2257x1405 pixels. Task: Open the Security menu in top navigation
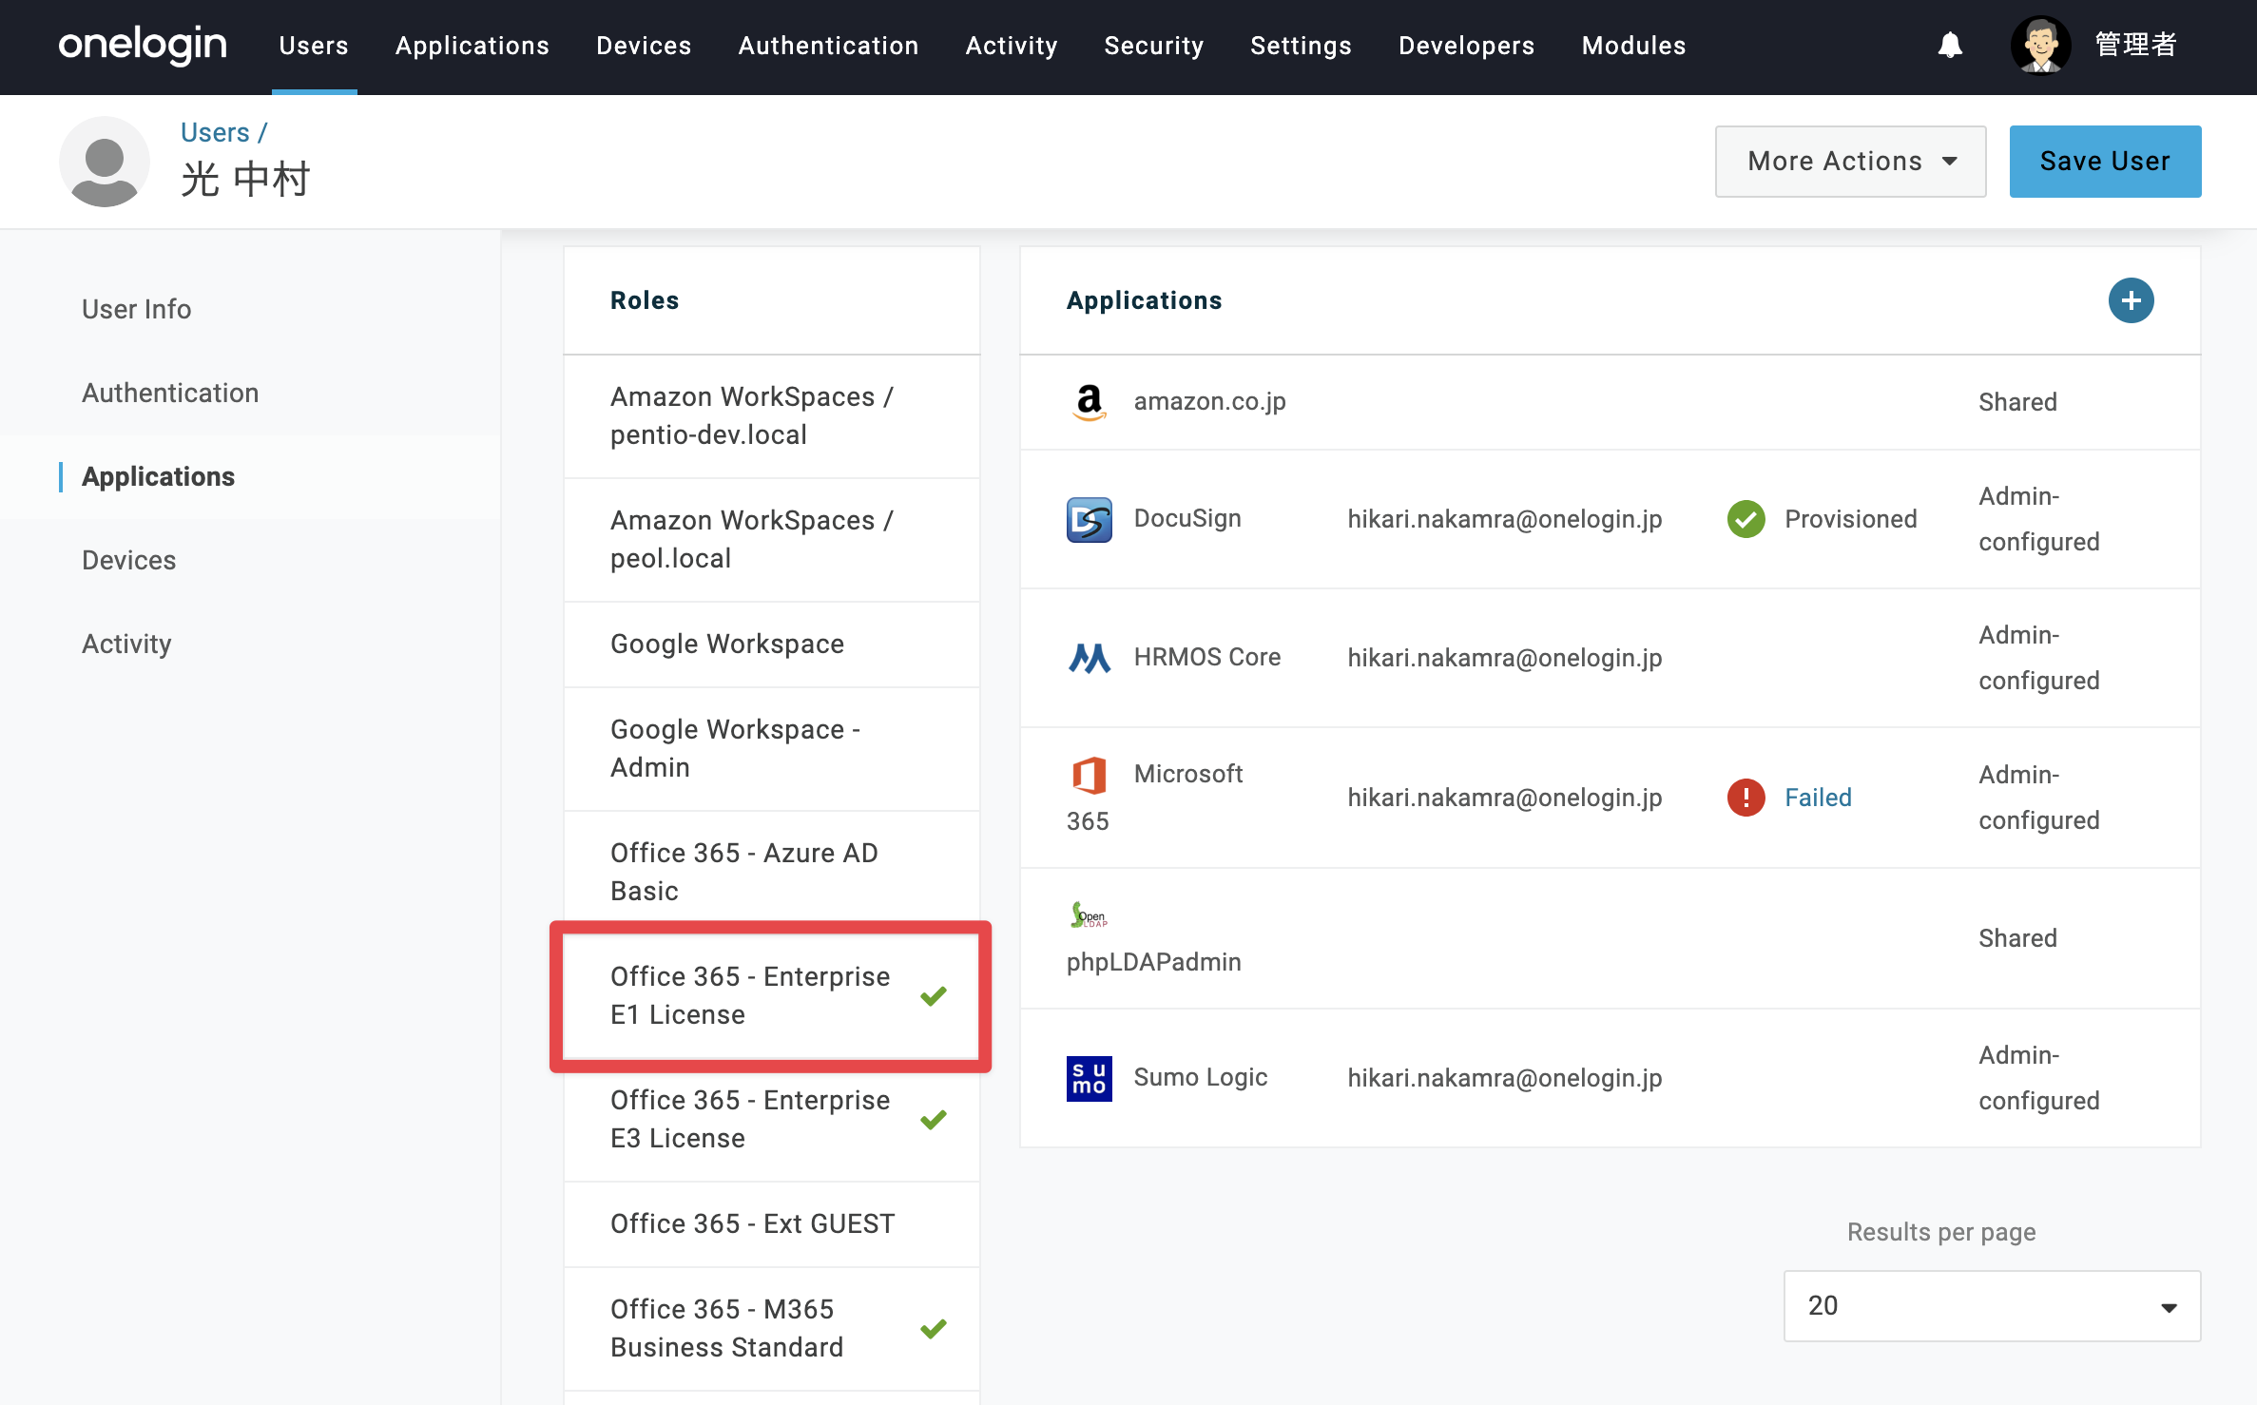[1153, 46]
